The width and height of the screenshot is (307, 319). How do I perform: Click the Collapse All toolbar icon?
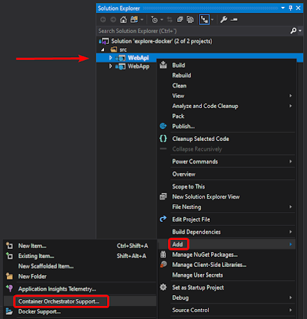[x=180, y=20]
